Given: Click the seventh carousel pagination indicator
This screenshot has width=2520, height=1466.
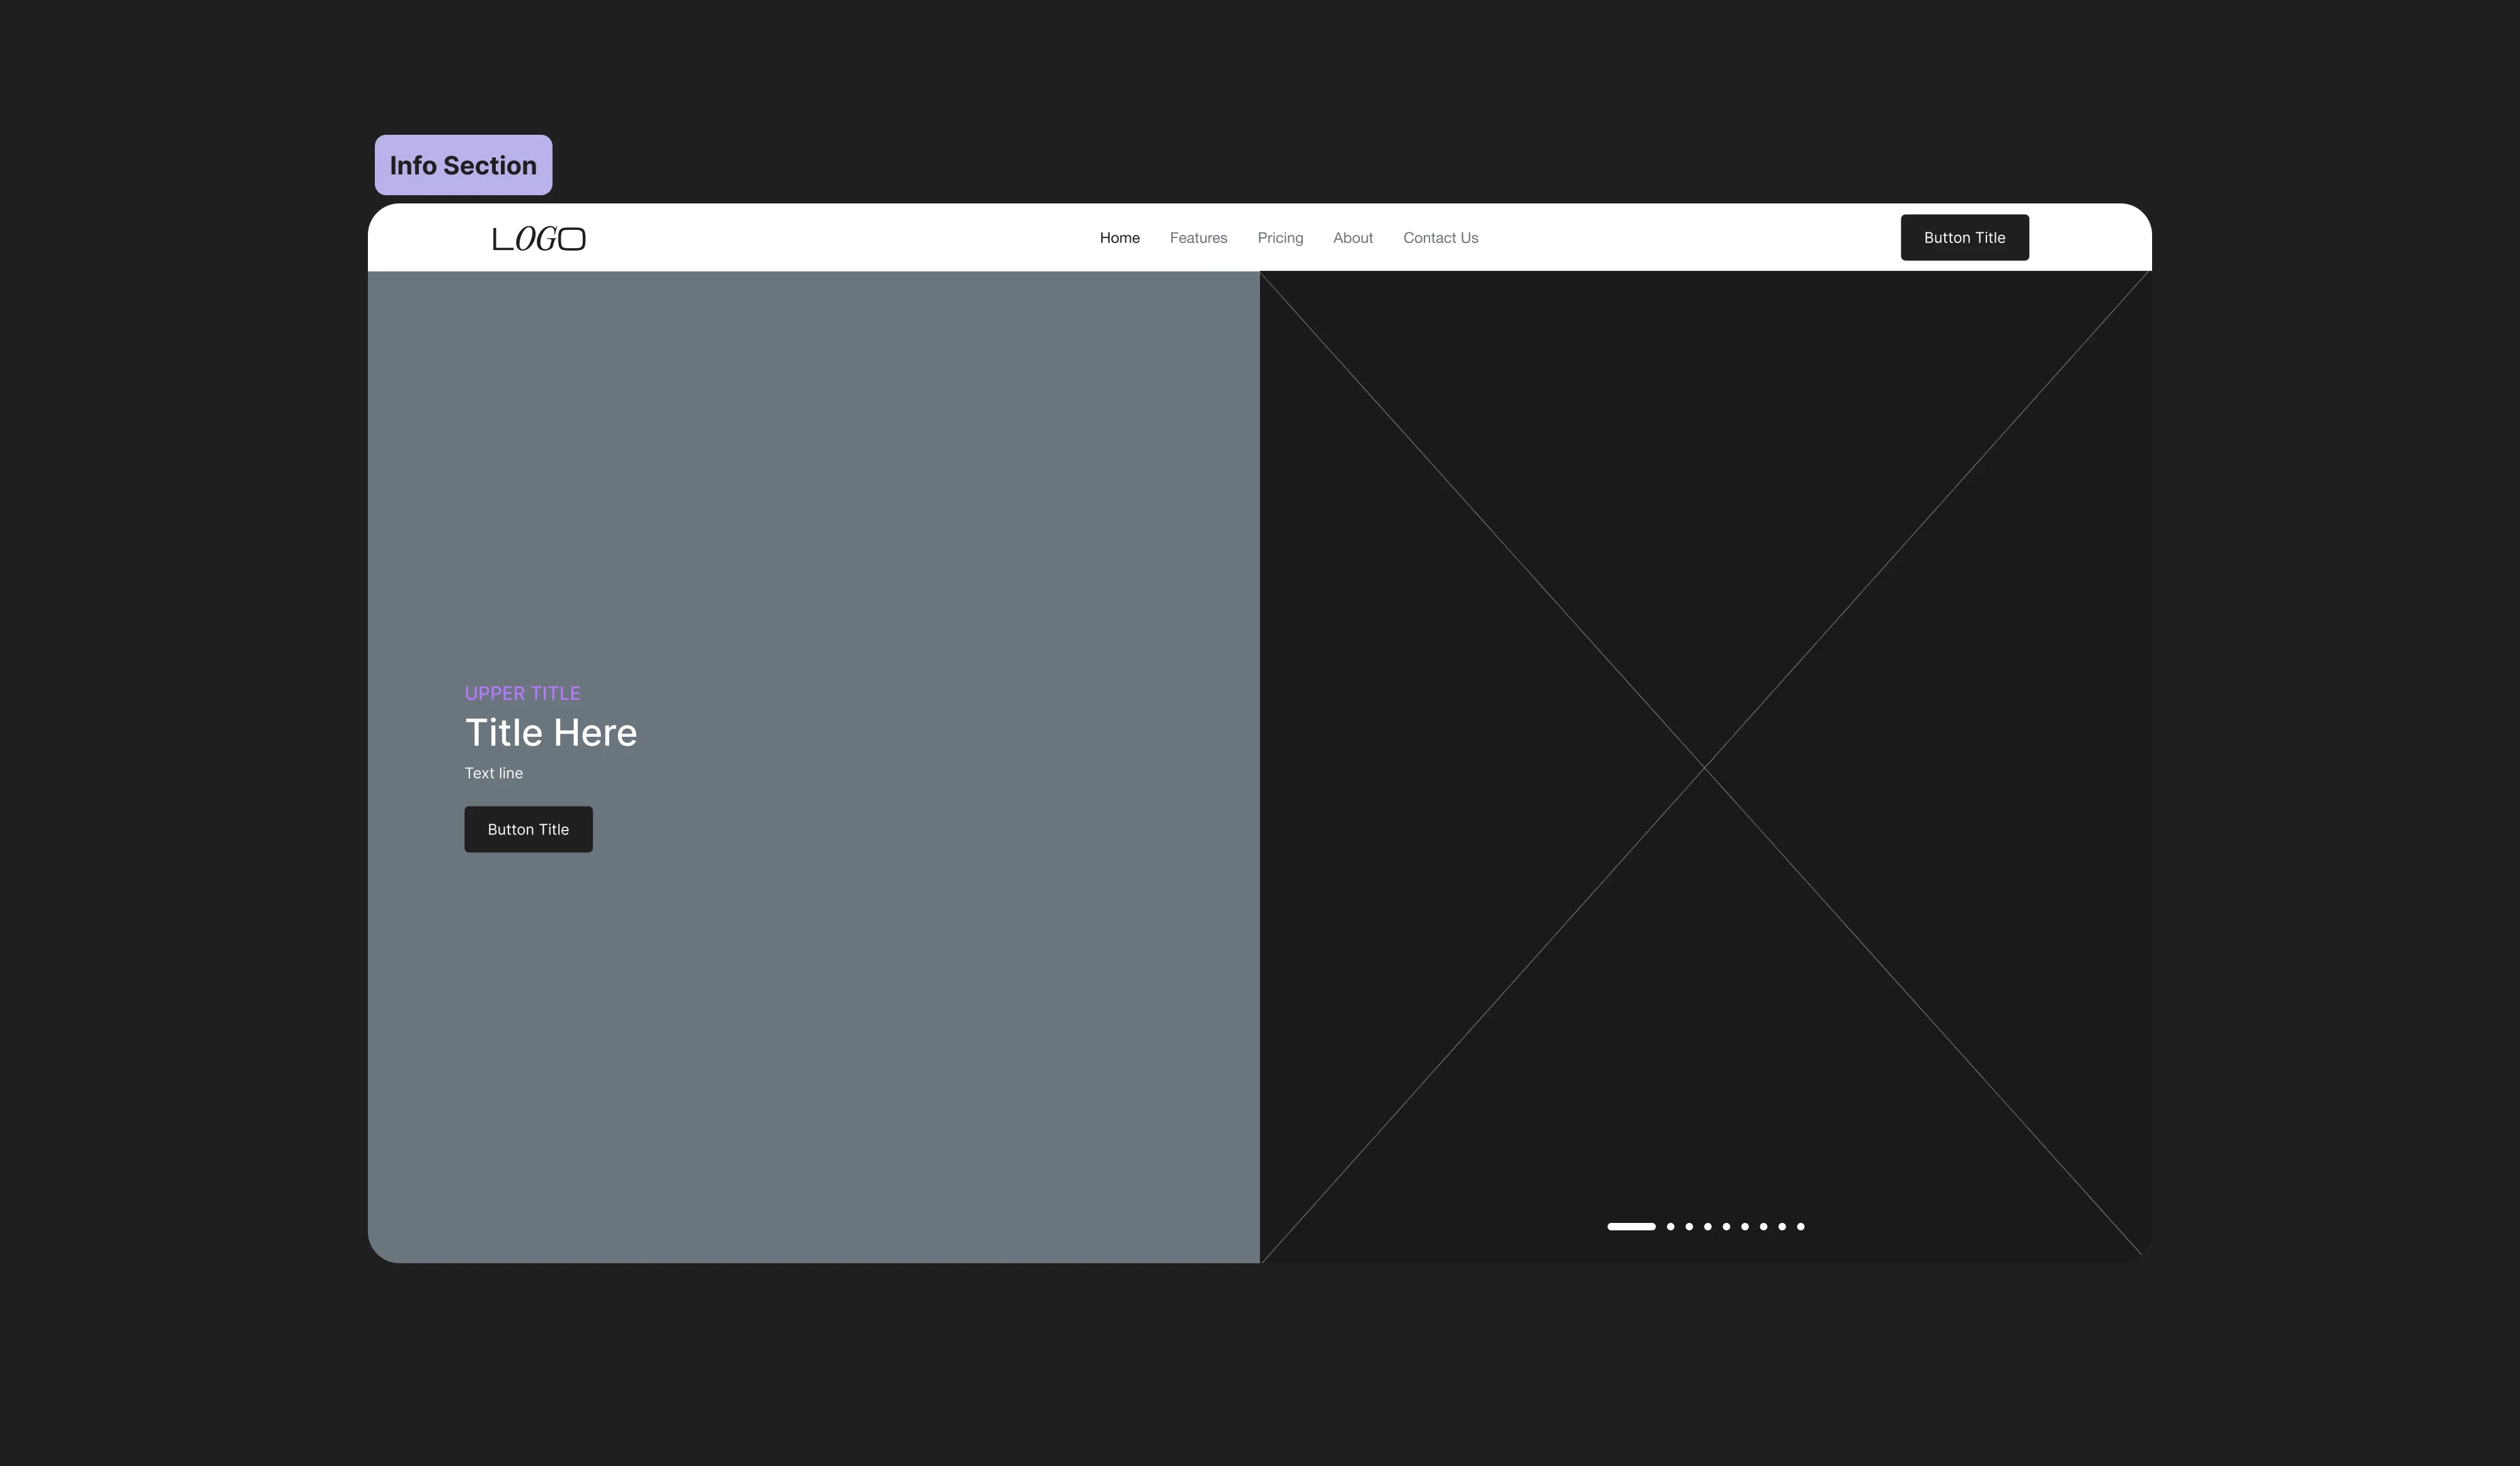Looking at the screenshot, I should (x=1763, y=1226).
